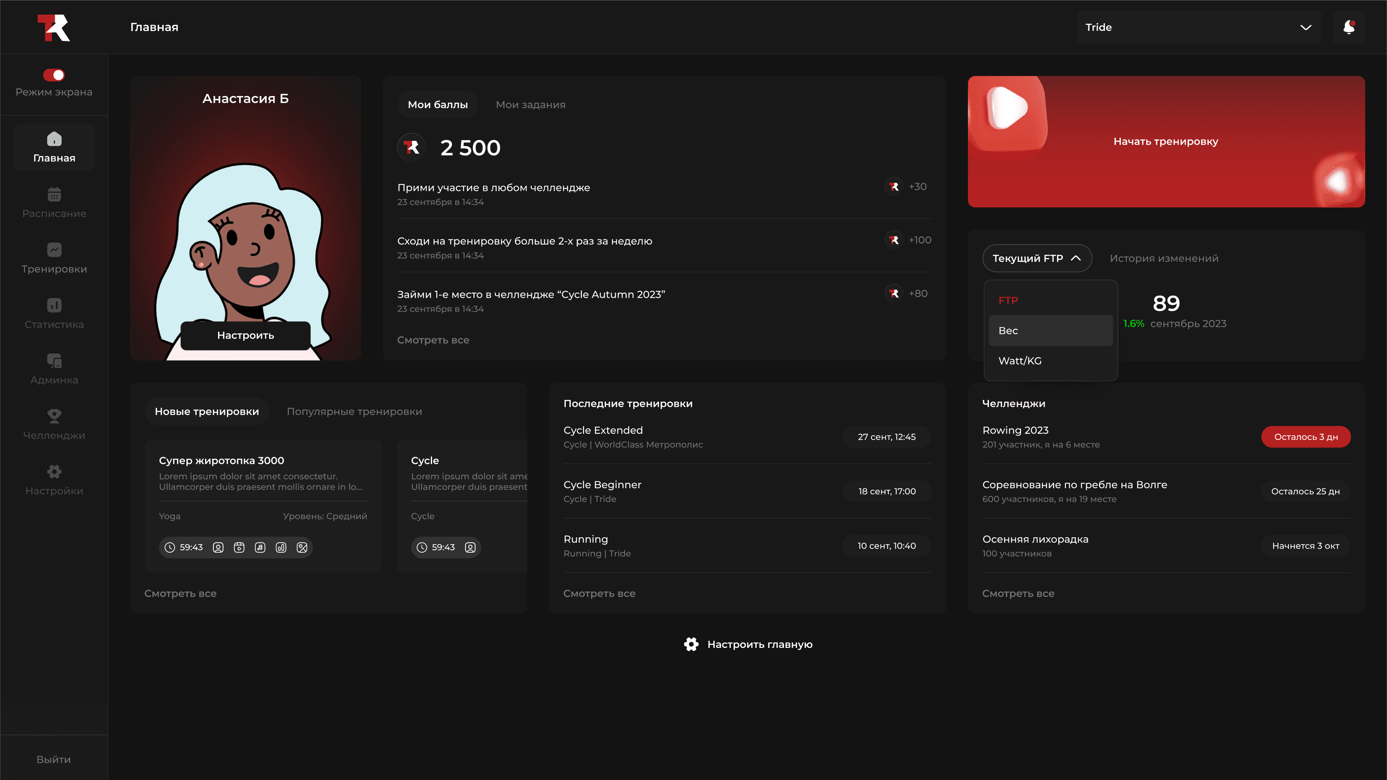Switch to Популярные тренировки tab
This screenshot has height=780, width=1387.
click(354, 411)
